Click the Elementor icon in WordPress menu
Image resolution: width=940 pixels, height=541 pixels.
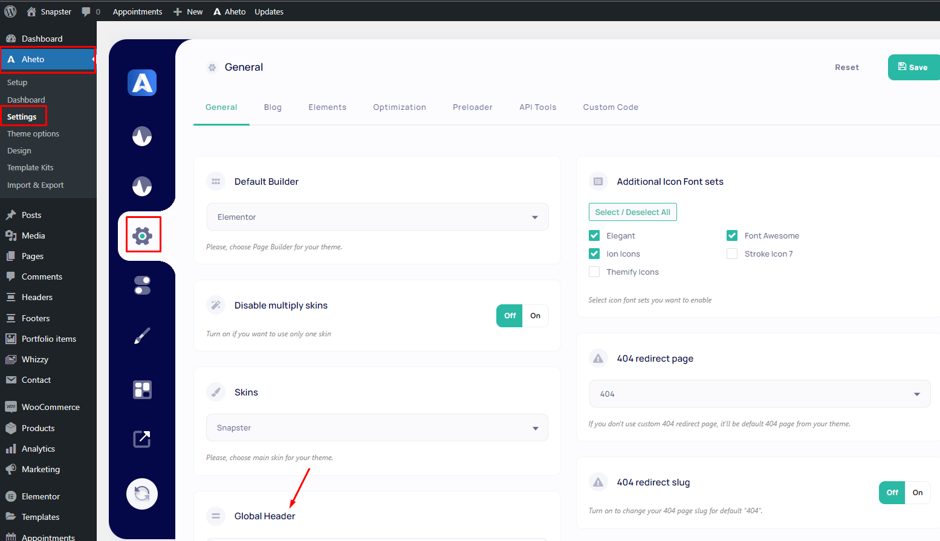(x=11, y=496)
